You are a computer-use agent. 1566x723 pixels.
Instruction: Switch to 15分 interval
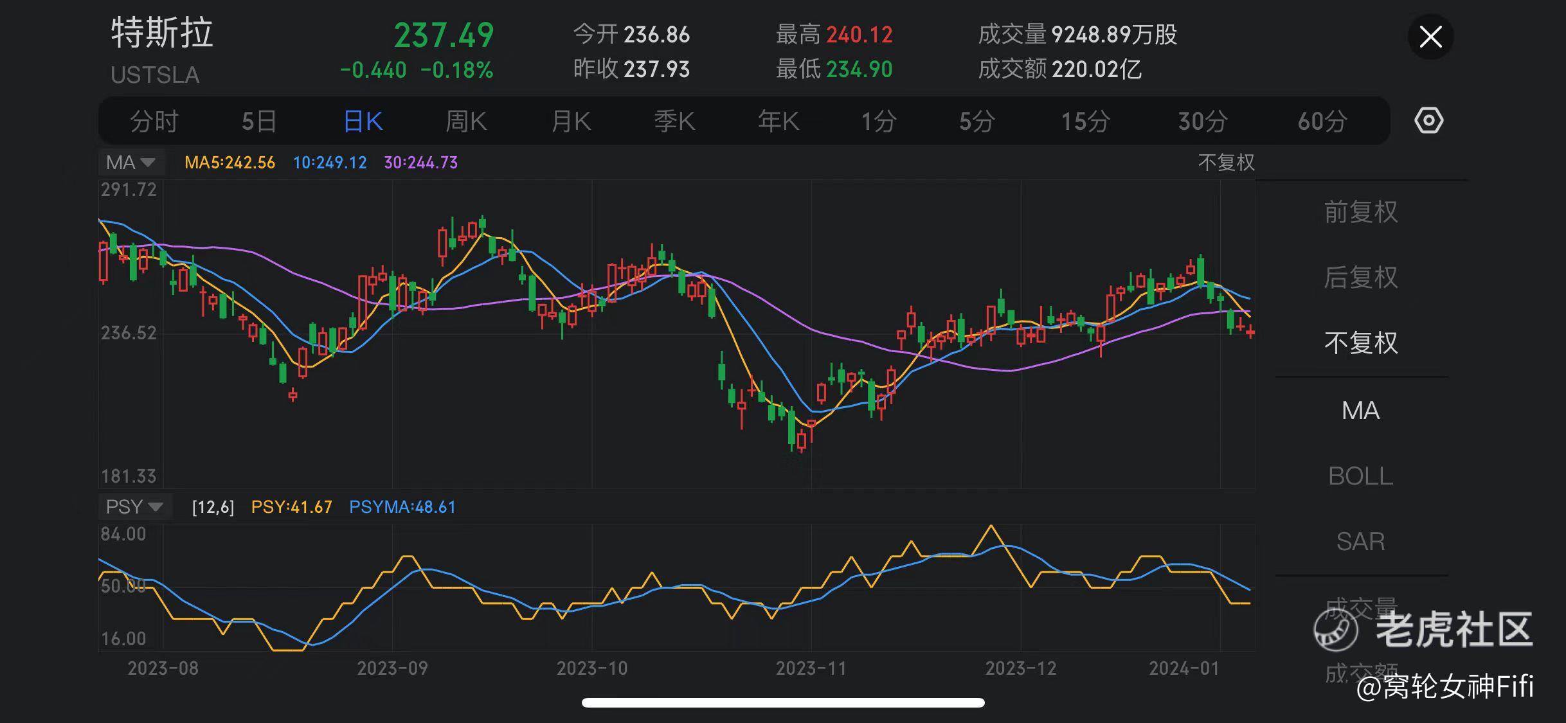(1085, 121)
